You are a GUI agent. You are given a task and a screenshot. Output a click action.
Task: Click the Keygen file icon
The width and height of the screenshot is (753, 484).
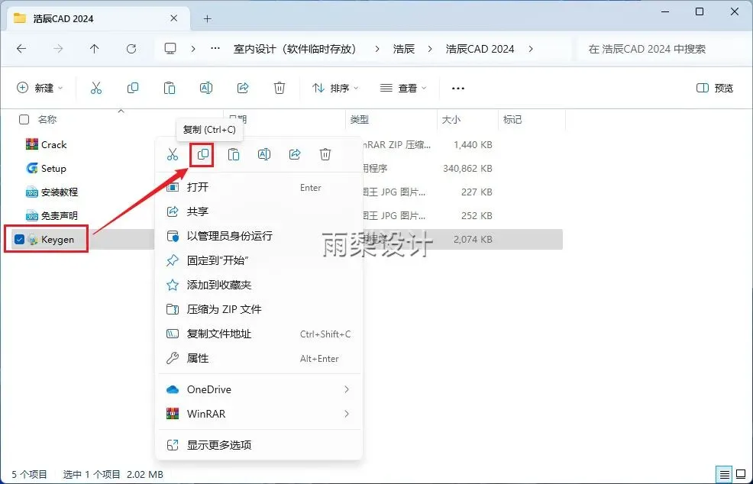pos(33,239)
